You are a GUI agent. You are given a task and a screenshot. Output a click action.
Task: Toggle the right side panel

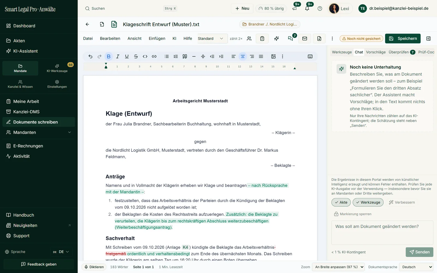pyautogui.click(x=429, y=38)
